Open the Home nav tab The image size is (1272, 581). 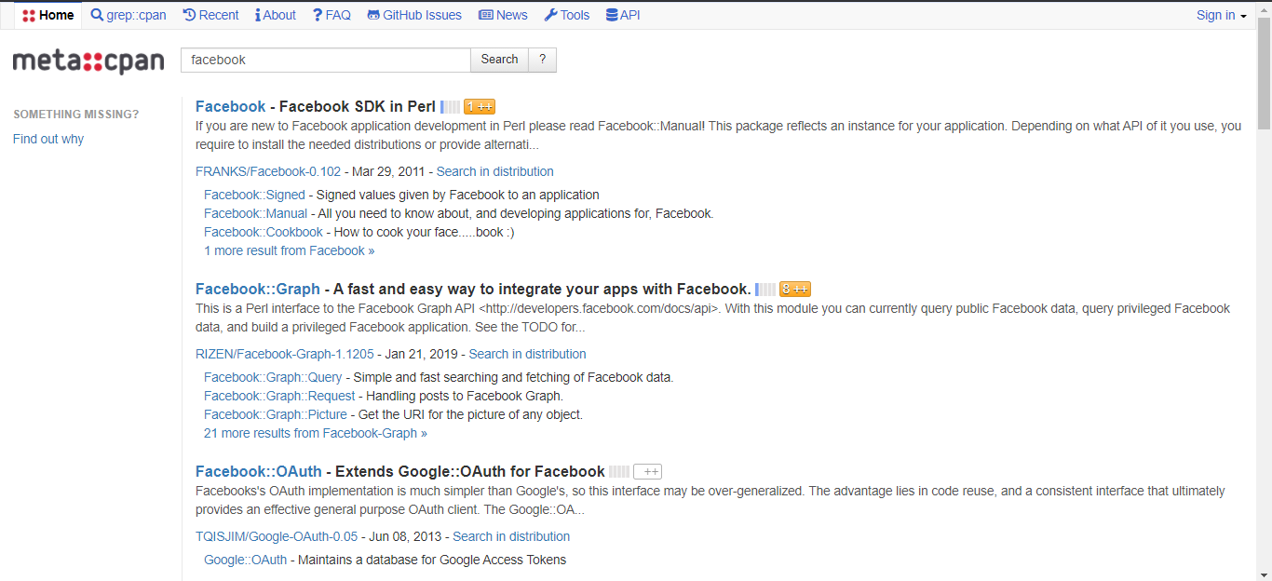click(47, 15)
